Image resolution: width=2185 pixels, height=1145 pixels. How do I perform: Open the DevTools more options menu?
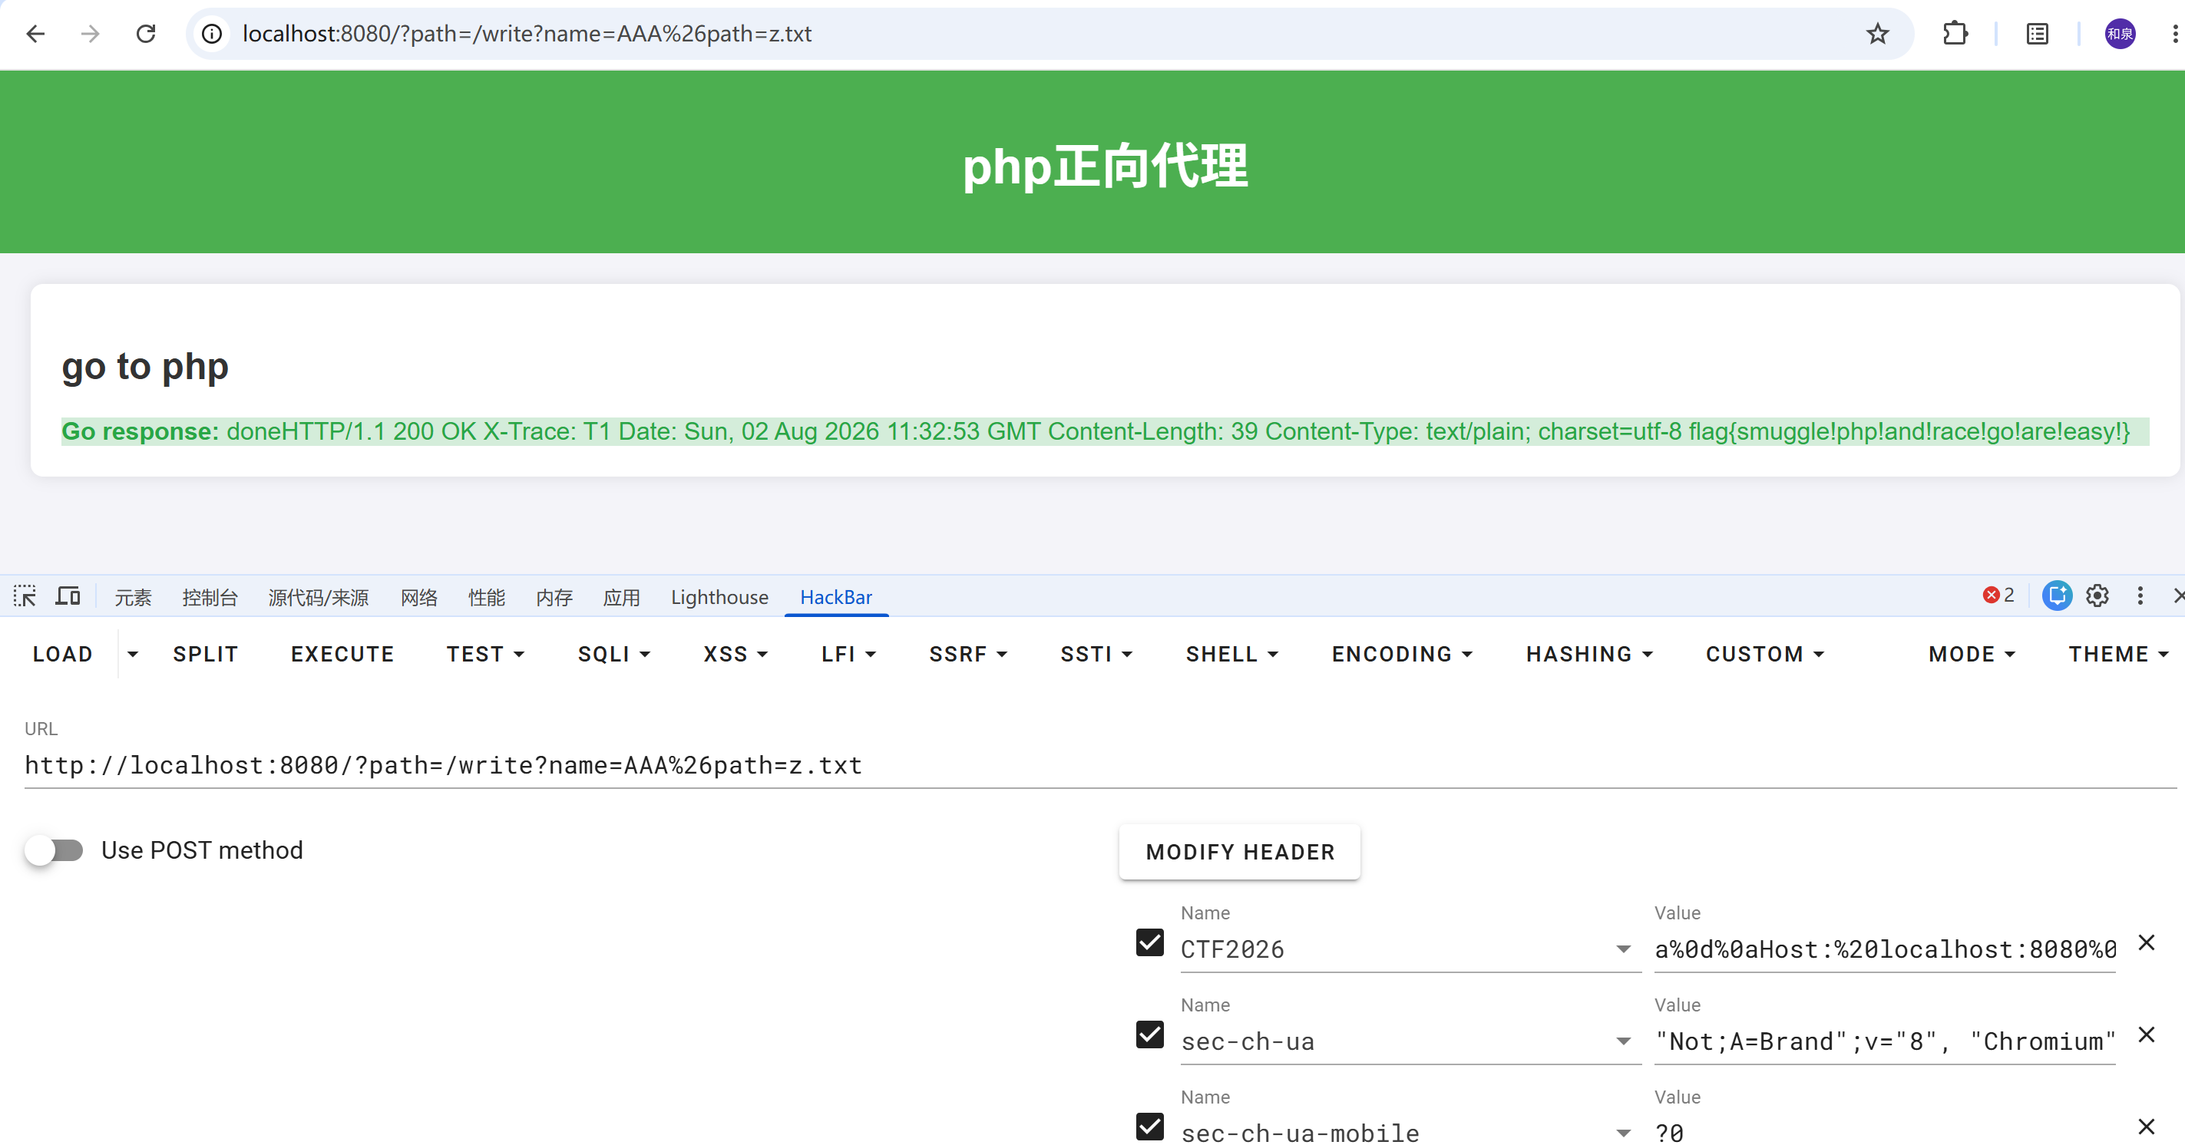pyautogui.click(x=2140, y=596)
